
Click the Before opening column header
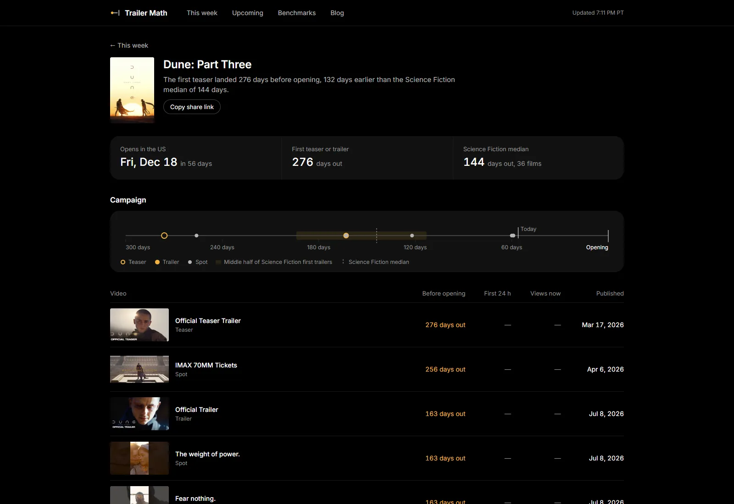(444, 293)
